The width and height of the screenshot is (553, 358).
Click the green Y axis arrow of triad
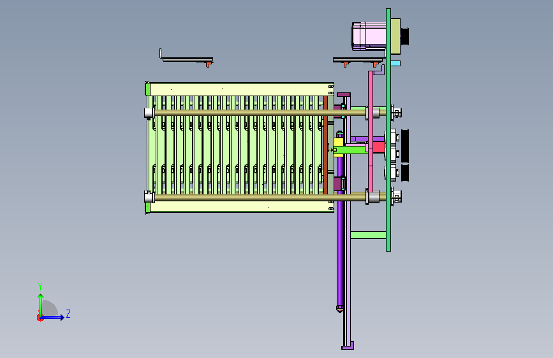pyautogui.click(x=41, y=304)
